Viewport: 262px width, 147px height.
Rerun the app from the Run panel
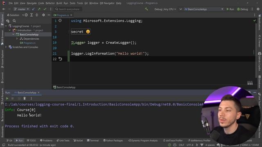[7, 98]
